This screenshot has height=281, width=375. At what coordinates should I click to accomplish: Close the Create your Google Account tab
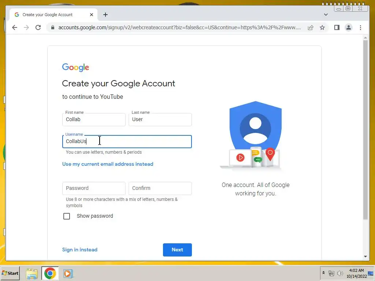pos(91,15)
